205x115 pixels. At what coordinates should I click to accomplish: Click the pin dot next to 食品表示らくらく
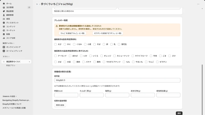[x=29, y=62]
